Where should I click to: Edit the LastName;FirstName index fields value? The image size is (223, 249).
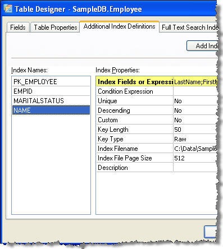pos(195,81)
